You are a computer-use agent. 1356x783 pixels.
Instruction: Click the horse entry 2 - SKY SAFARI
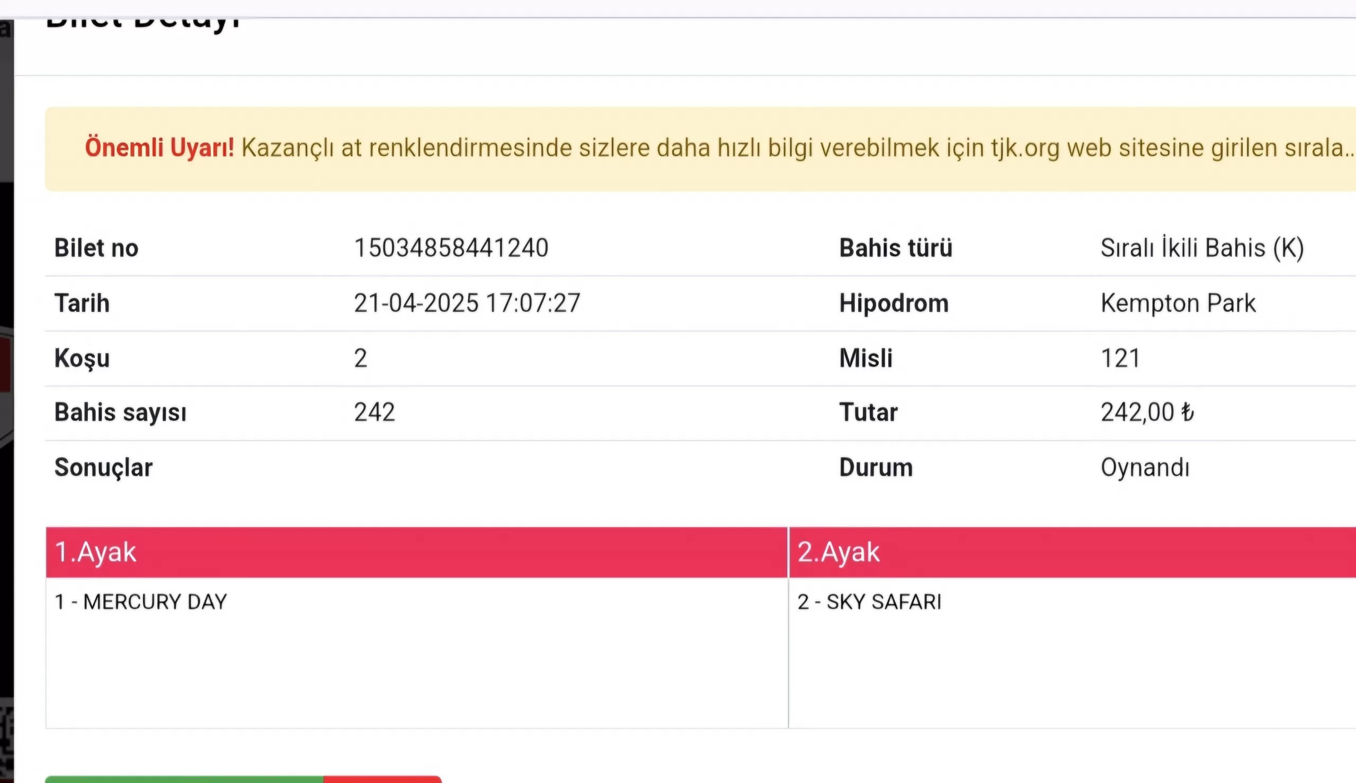click(x=869, y=602)
